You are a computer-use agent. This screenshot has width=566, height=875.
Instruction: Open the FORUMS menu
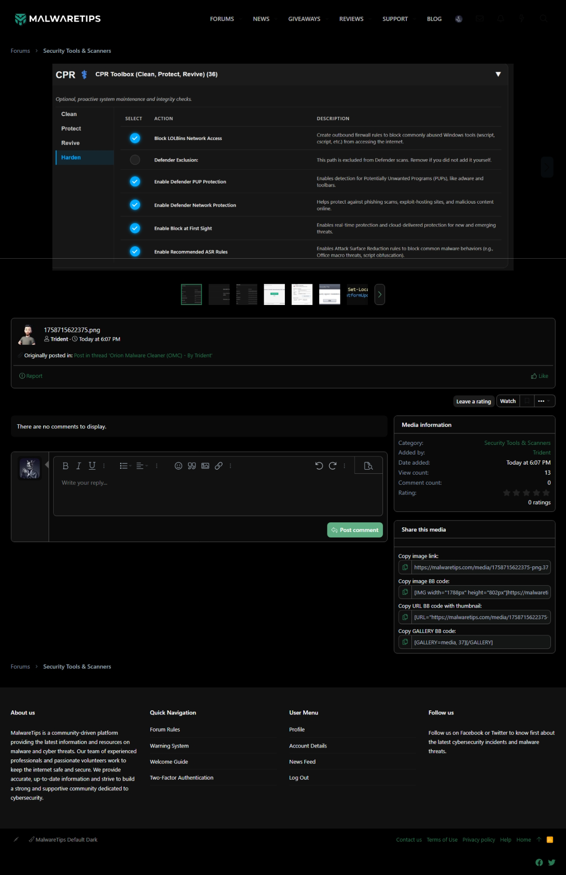pyautogui.click(x=222, y=19)
